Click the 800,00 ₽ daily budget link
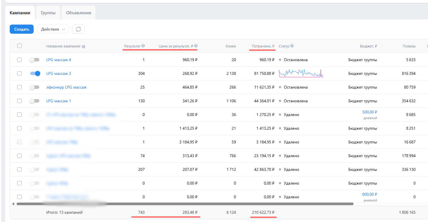Image resolution: width=428 pixels, height=222 pixels. pos(370,194)
